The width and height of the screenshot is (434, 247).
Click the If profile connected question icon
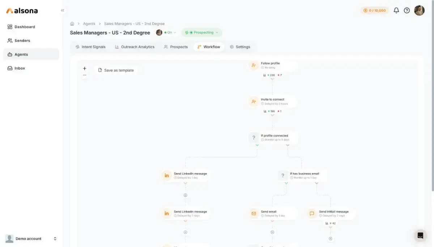pos(254,138)
